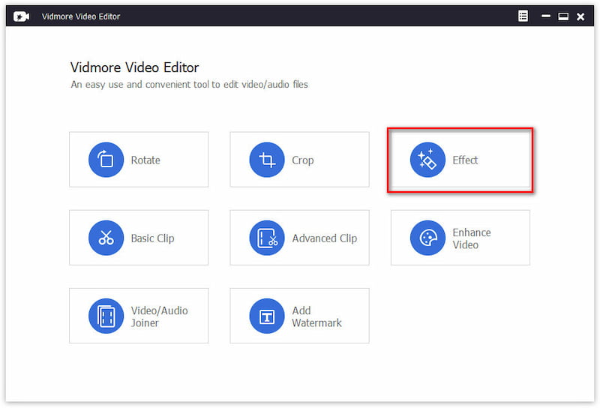
Task: Click the Add Watermark text icon
Action: pyautogui.click(x=266, y=316)
